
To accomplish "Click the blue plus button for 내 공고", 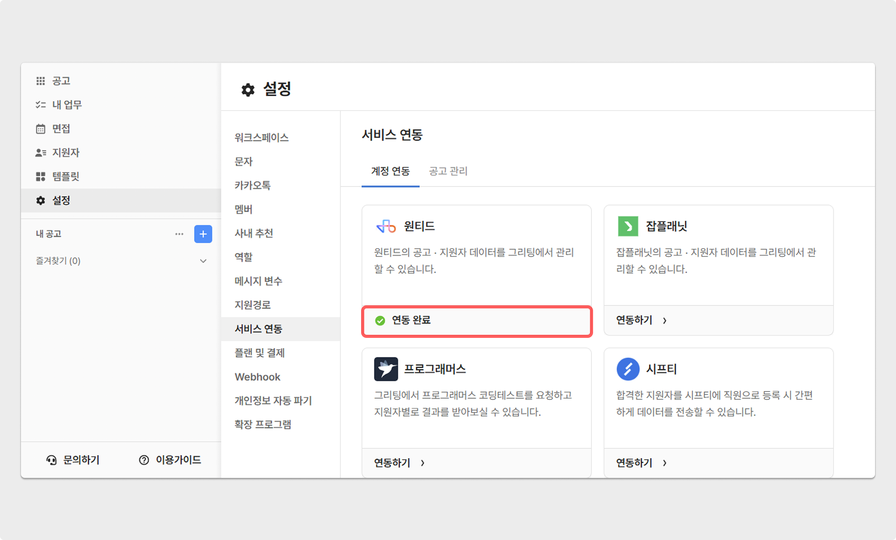I will (x=203, y=234).
